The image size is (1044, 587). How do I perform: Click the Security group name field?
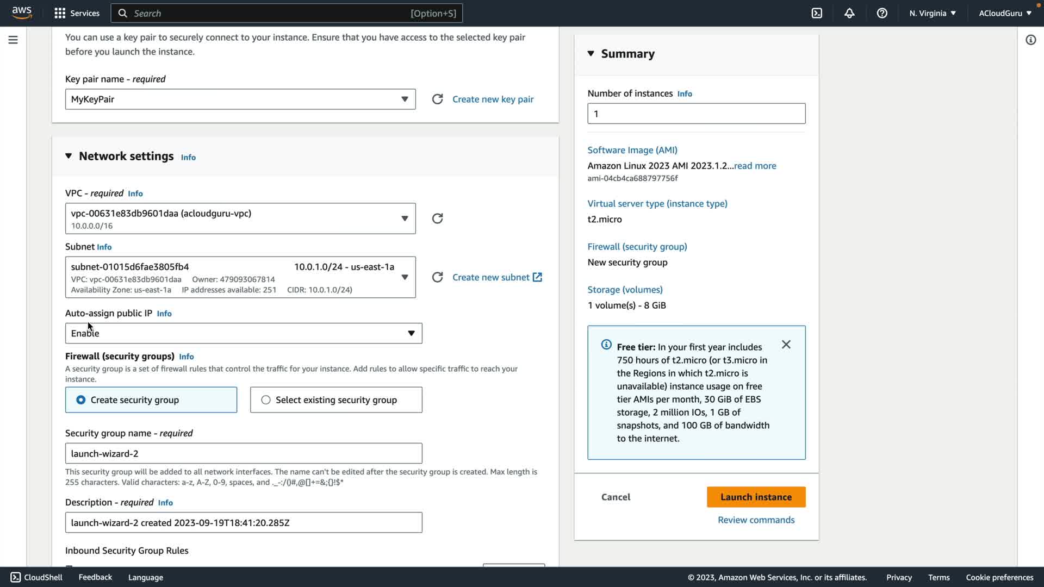click(x=244, y=453)
